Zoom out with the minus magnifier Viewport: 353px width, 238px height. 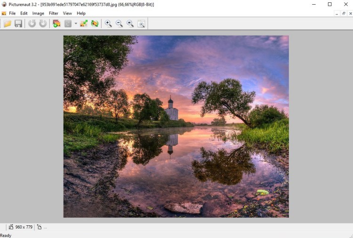pyautogui.click(x=119, y=23)
